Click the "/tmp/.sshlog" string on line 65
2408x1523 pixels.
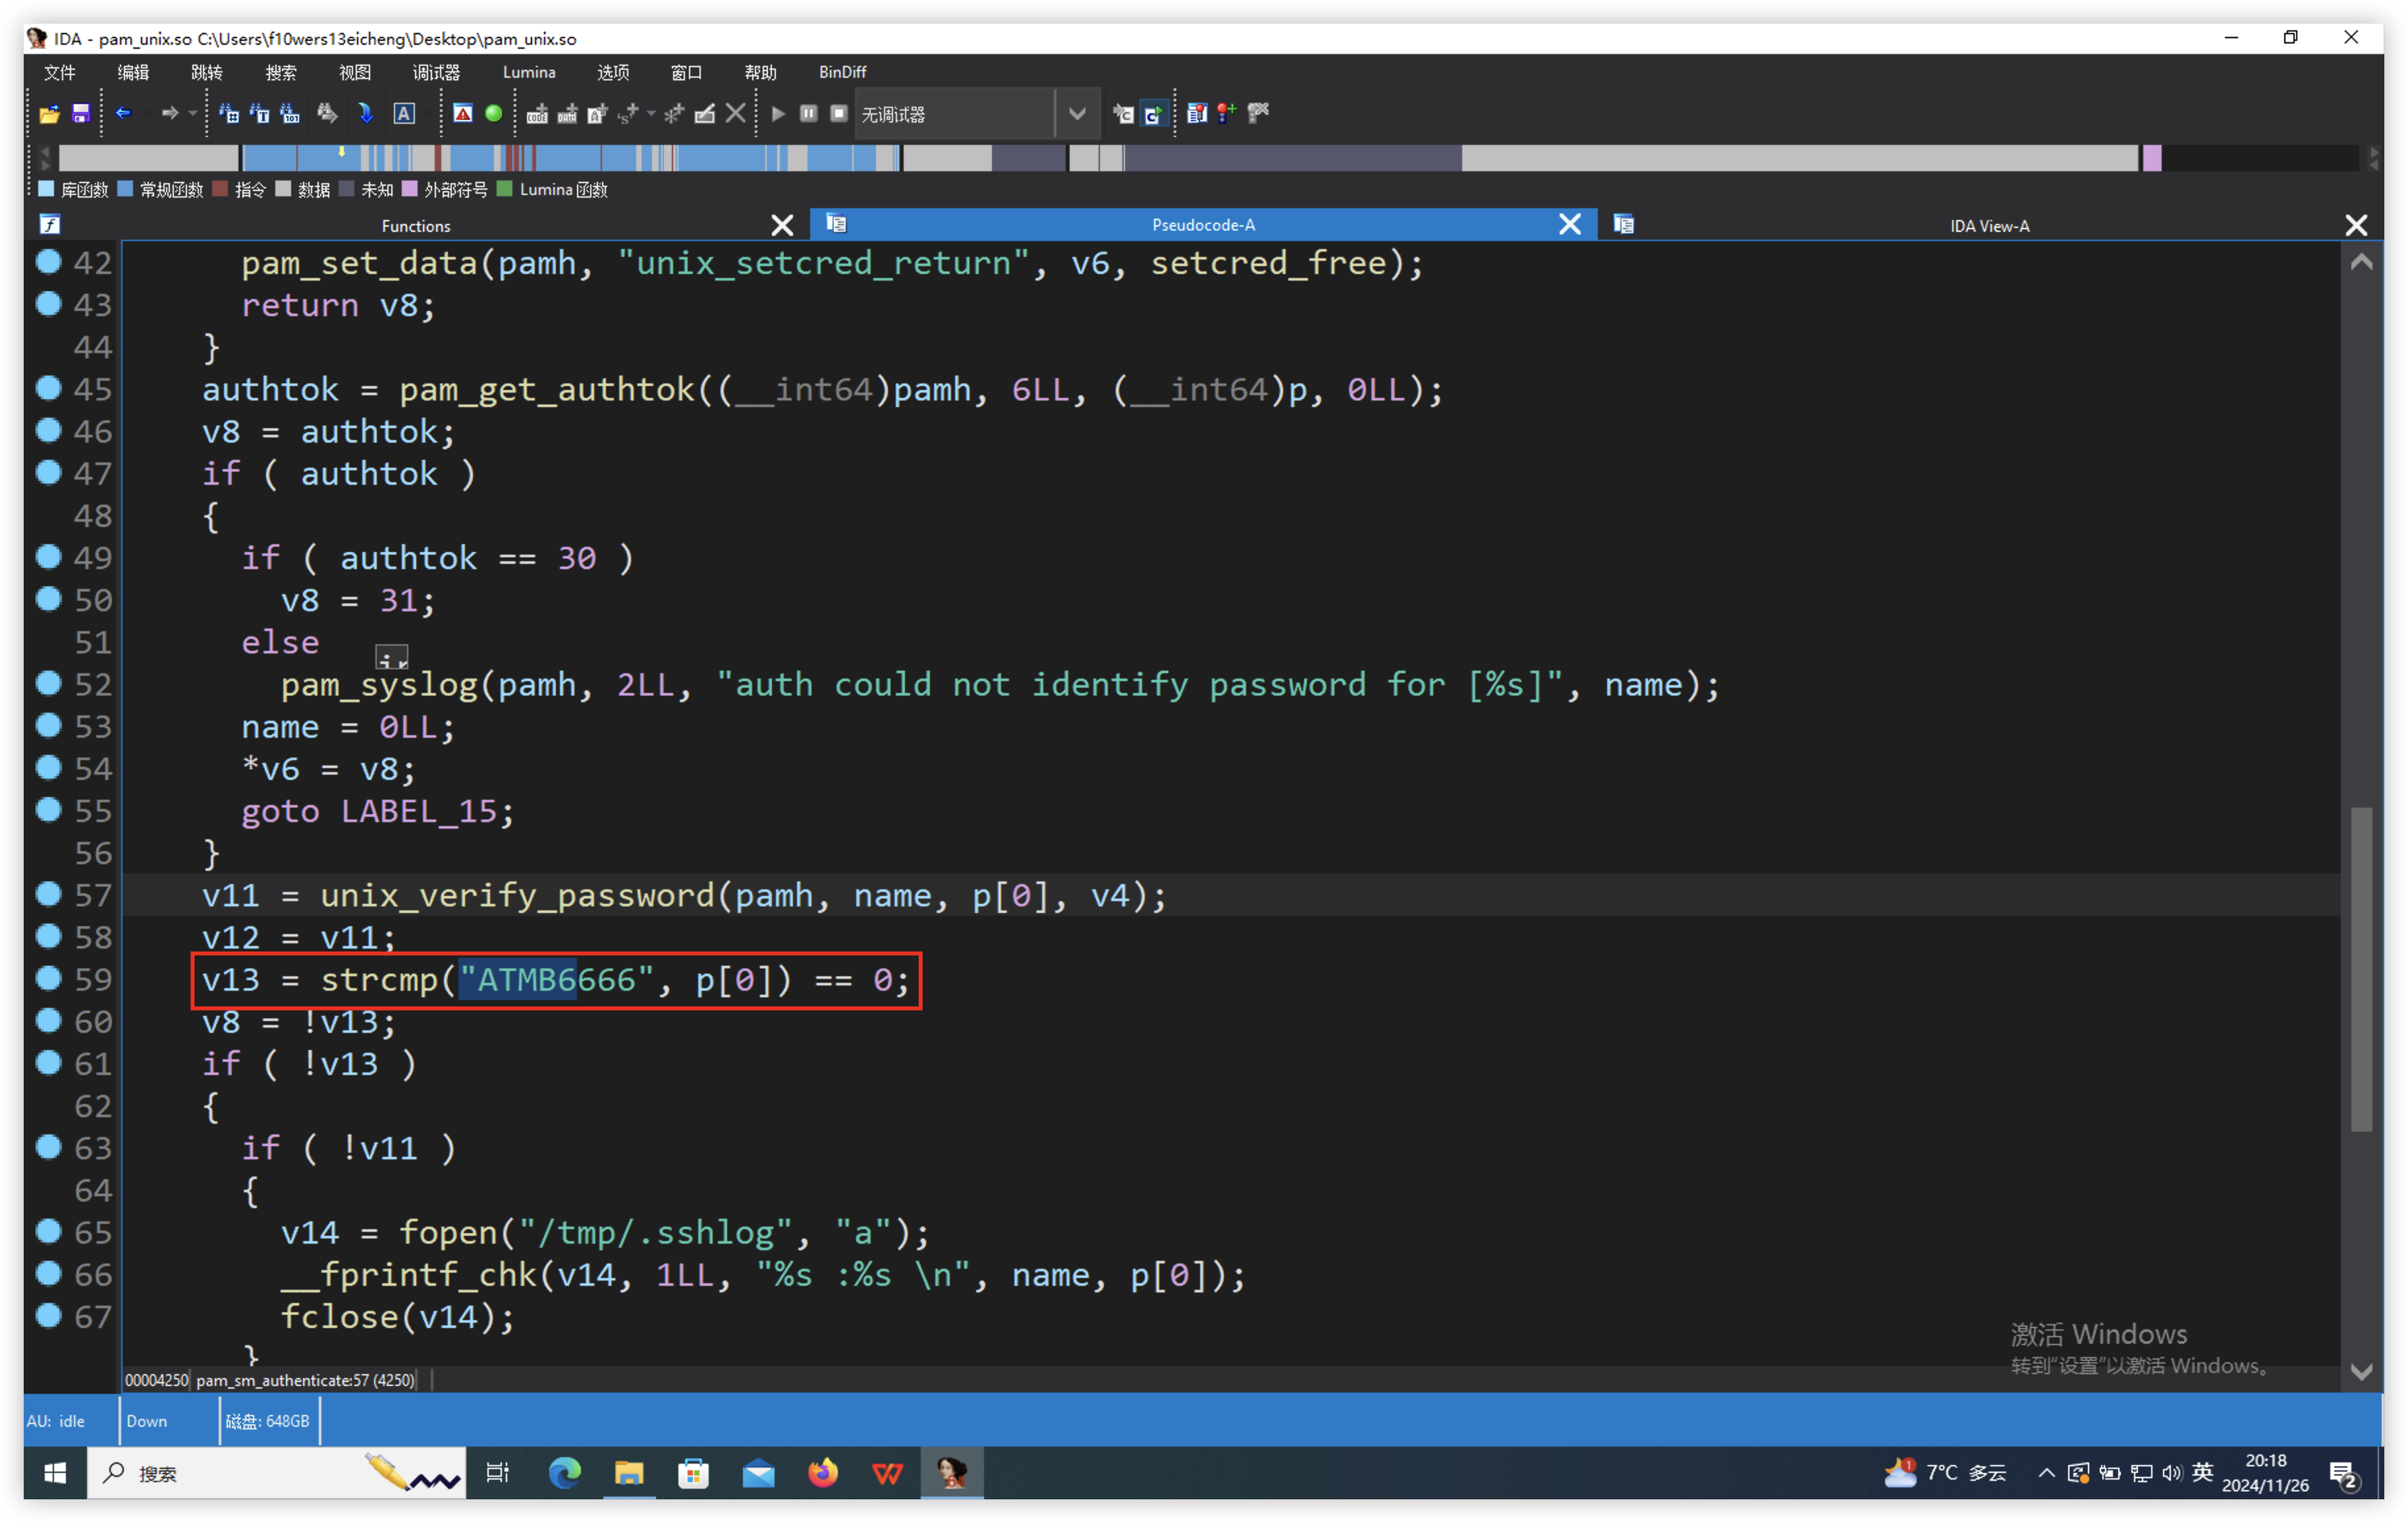[656, 1233]
